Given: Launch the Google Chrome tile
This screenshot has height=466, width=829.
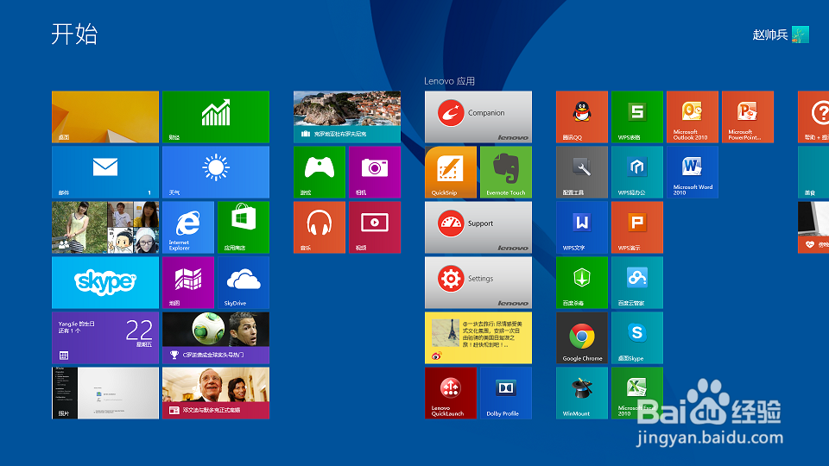Looking at the screenshot, I should click(581, 337).
